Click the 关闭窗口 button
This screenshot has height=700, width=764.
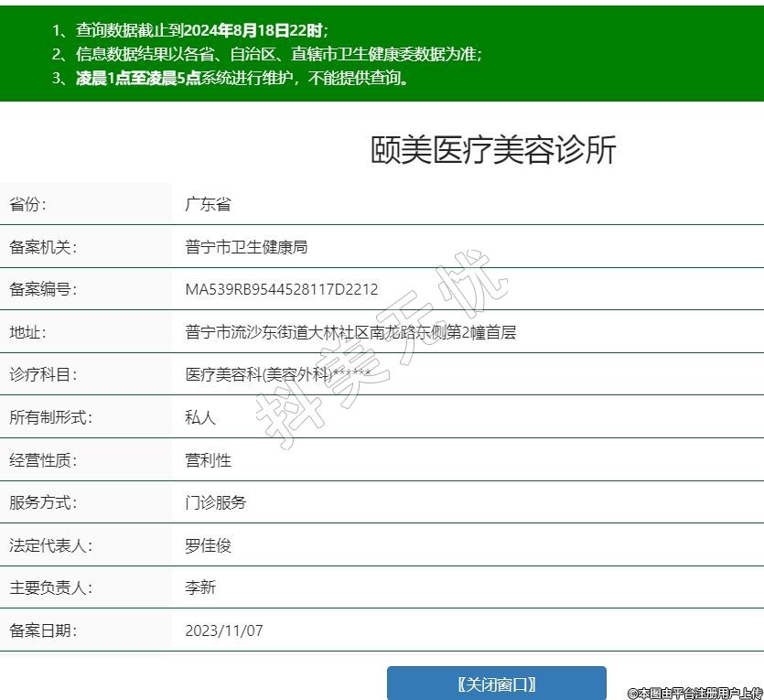click(496, 684)
